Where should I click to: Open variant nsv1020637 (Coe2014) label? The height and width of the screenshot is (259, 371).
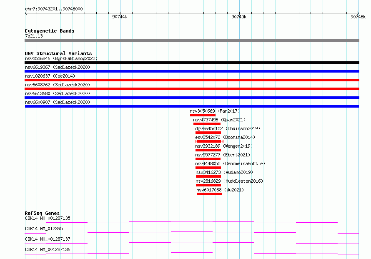[x=50, y=76]
